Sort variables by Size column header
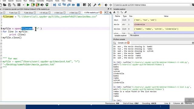The height and width of the screenshot is (109, 194). click(131, 16)
